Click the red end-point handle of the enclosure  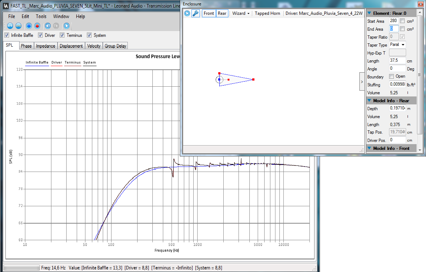click(253, 79)
